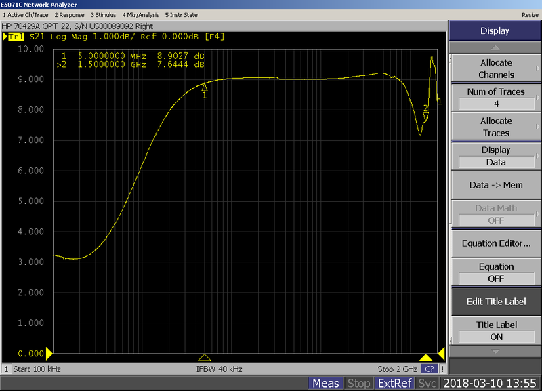Open the Num of Traces selector
Viewport: 542px width, 391px height.
[x=496, y=98]
